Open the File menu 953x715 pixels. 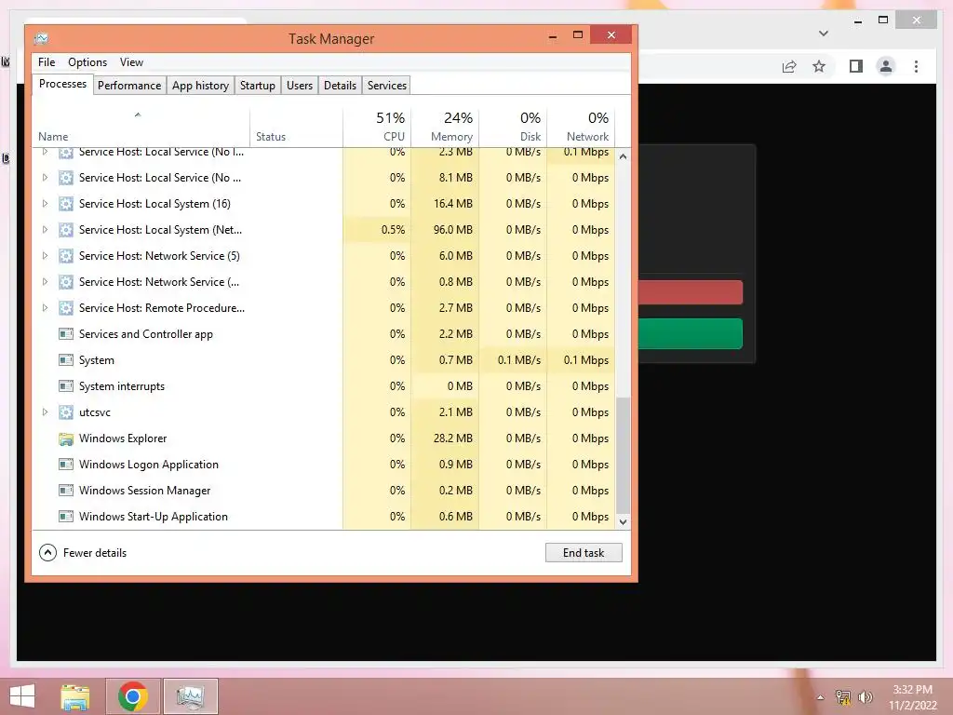click(47, 62)
